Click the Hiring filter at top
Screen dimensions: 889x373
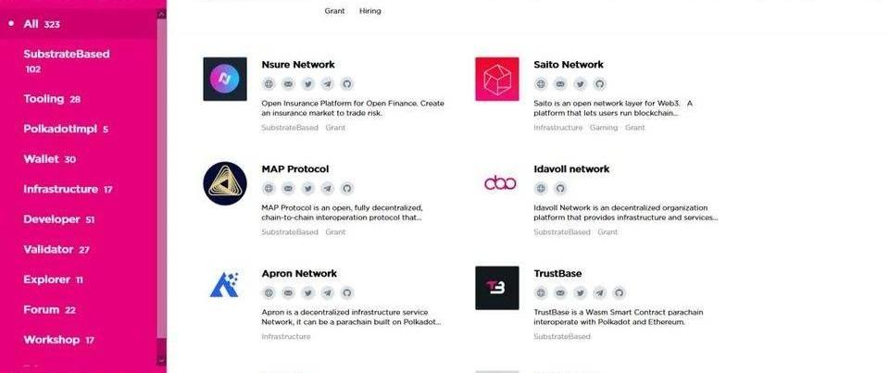[x=370, y=11]
